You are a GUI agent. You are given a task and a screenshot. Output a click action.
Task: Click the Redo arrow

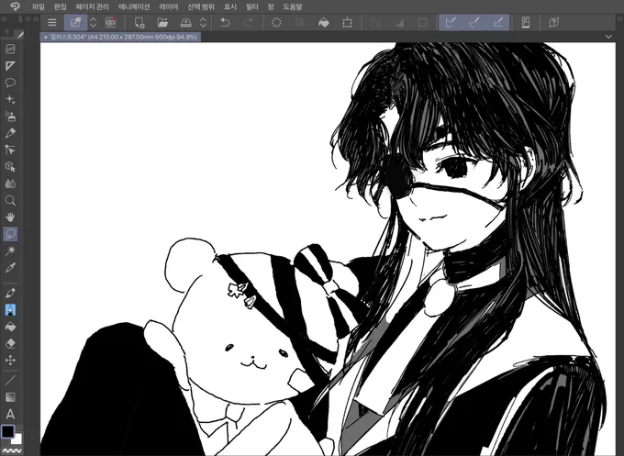pos(249,23)
